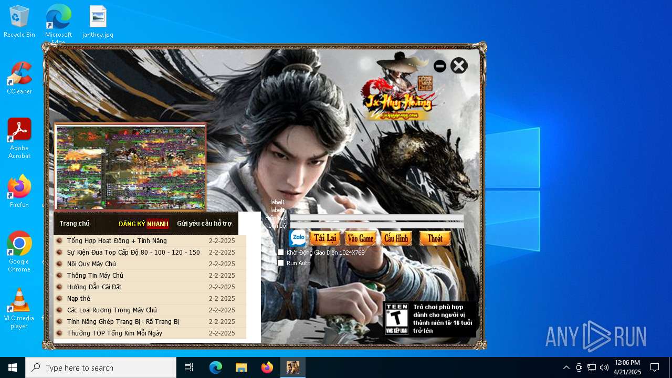Image resolution: width=672 pixels, height=378 pixels.
Task: Open Firefox desktop shortcut
Action: (x=19, y=192)
